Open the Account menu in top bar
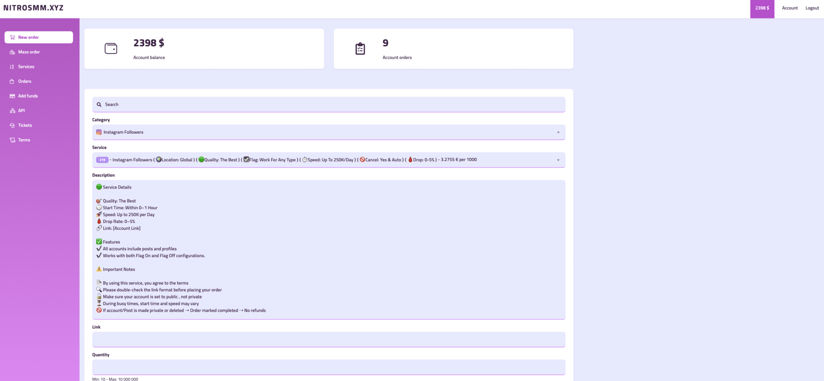Screen dimensions: 824x381 click(789, 8)
